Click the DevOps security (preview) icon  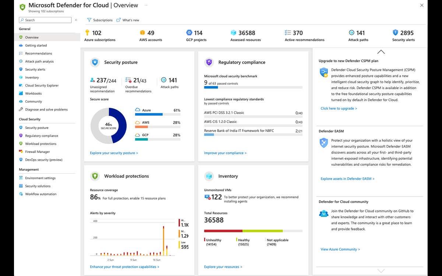(21, 160)
